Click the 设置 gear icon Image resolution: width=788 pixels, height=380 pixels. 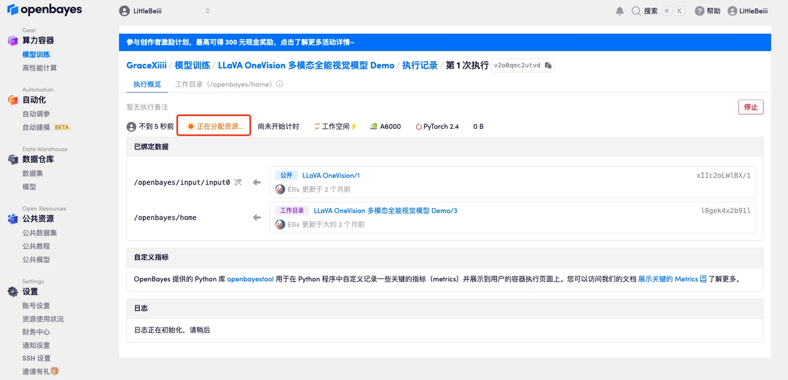click(x=13, y=291)
